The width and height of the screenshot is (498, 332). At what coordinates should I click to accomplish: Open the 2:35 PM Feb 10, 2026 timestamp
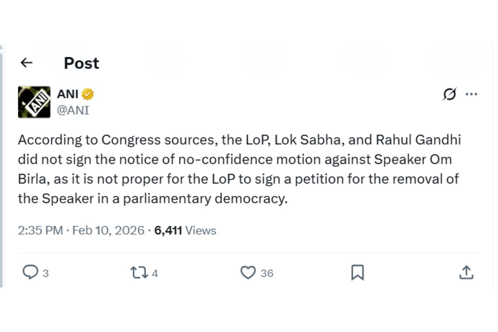(81, 230)
